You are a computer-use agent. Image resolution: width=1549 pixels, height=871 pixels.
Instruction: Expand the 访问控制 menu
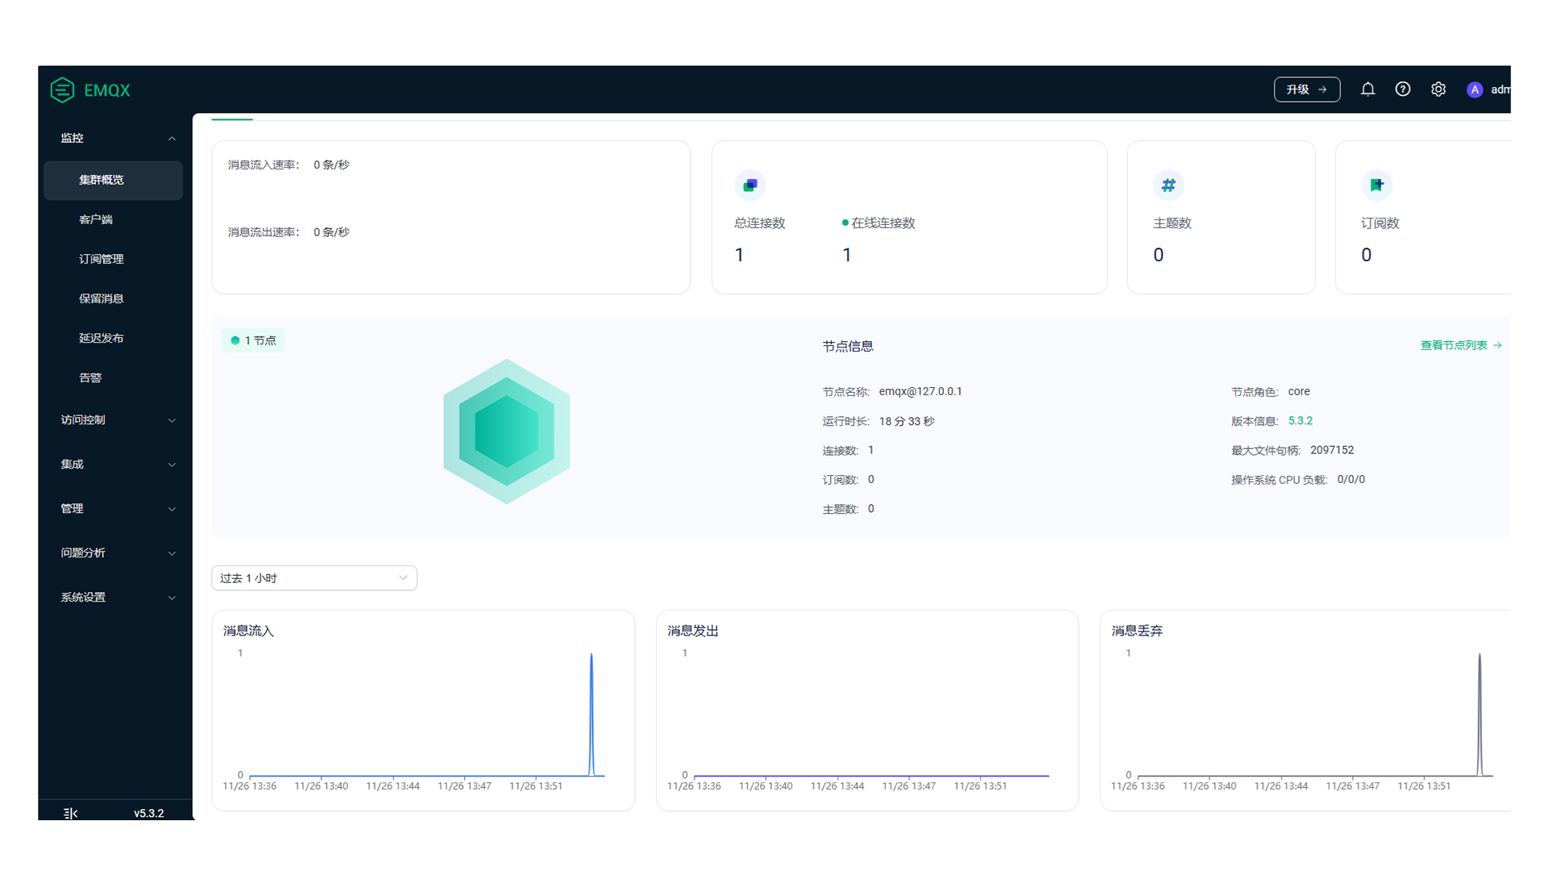click(x=117, y=419)
